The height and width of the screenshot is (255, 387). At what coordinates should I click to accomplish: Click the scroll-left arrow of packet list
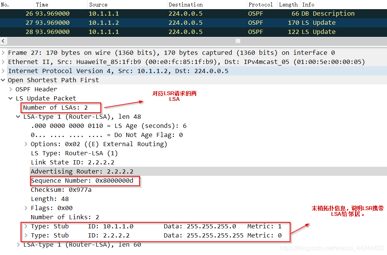click(x=3, y=41)
